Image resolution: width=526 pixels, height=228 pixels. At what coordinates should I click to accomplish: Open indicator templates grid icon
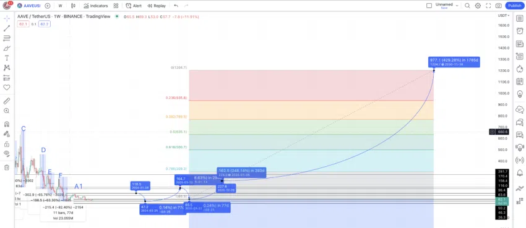click(x=116, y=6)
